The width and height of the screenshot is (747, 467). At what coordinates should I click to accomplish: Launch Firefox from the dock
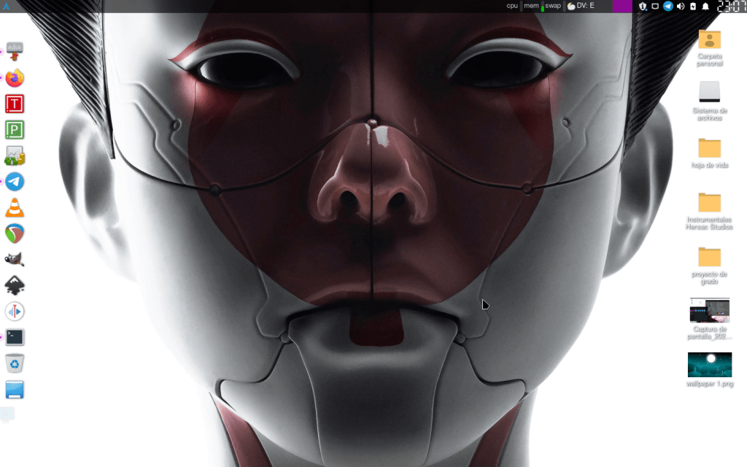click(15, 77)
